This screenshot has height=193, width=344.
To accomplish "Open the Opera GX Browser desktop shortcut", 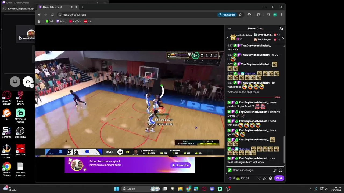I will [x=7, y=98].
